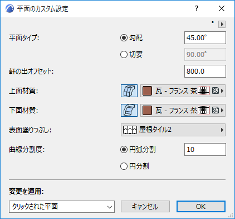Select the 勾配 radio button
235x219 pixels.
point(124,38)
